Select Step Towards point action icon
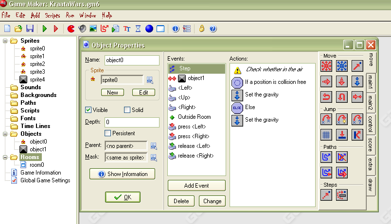This screenshot has width=391, height=224. [326, 195]
